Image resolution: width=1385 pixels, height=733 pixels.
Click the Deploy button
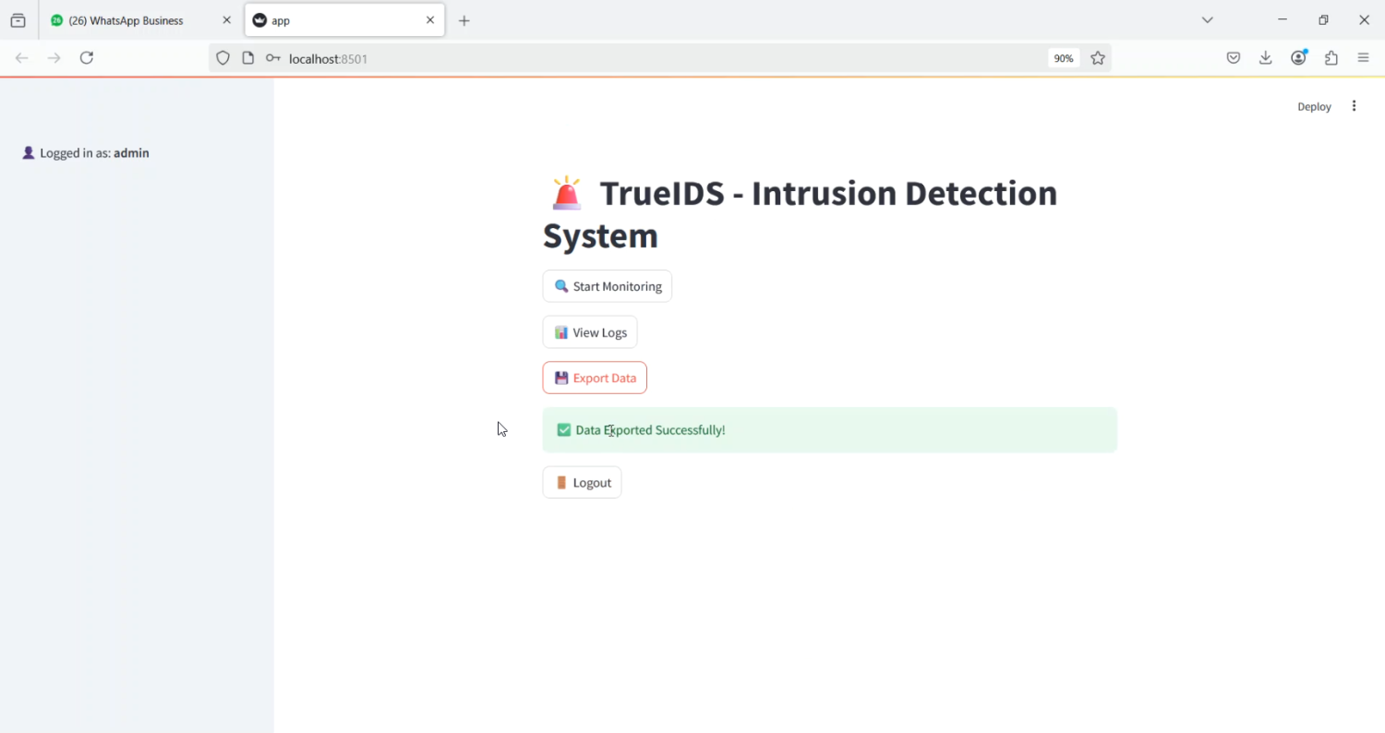click(x=1314, y=107)
